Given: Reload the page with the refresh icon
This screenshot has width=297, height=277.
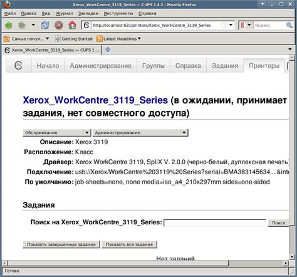Looking at the screenshot, I should click(x=45, y=25).
